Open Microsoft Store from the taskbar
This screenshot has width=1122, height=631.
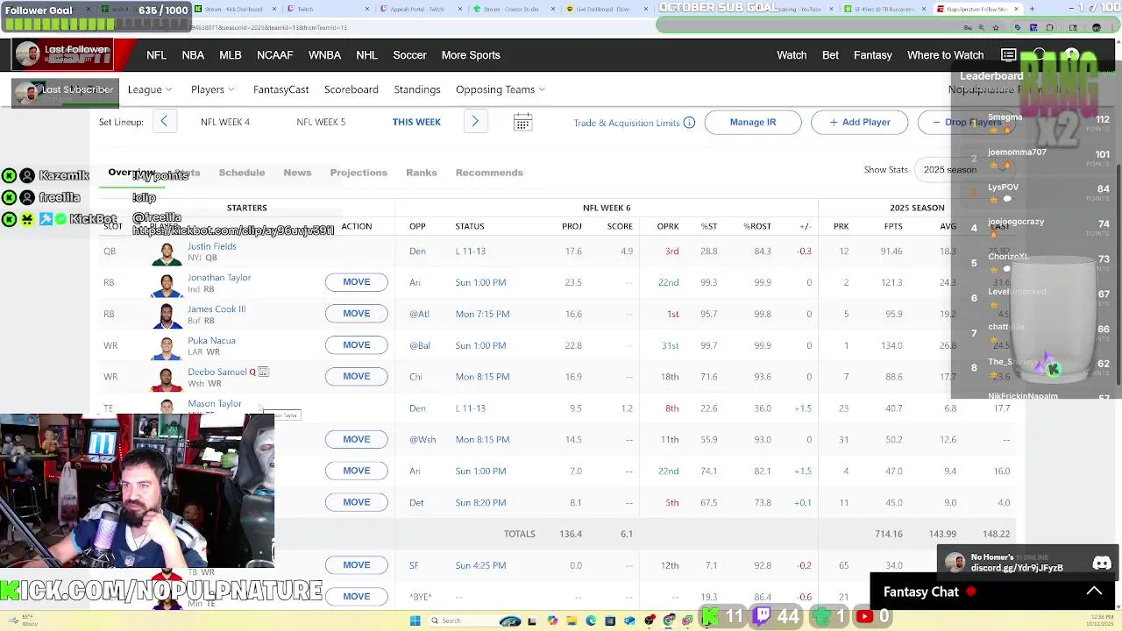point(610,620)
